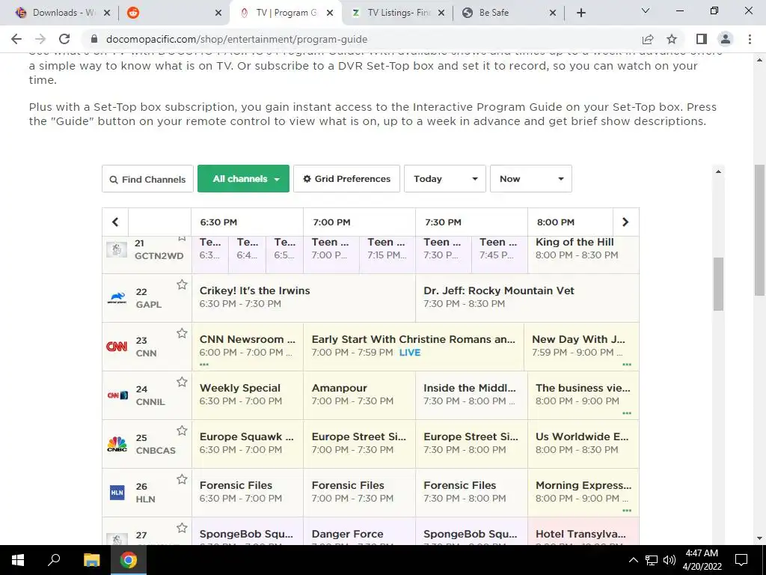Screen dimensions: 766x575
Task: Open Hotel Transylvania program
Action: [583, 532]
